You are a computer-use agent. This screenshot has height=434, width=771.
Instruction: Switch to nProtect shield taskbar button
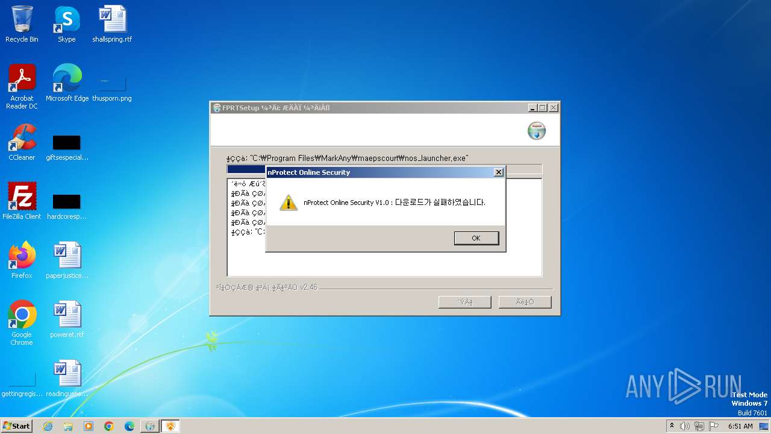point(170,426)
